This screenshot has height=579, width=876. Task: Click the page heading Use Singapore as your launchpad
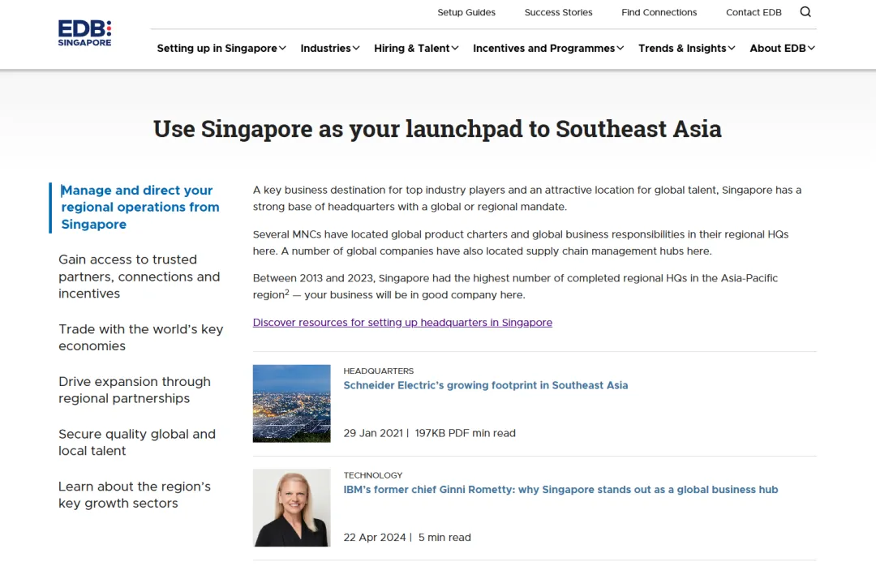point(437,129)
